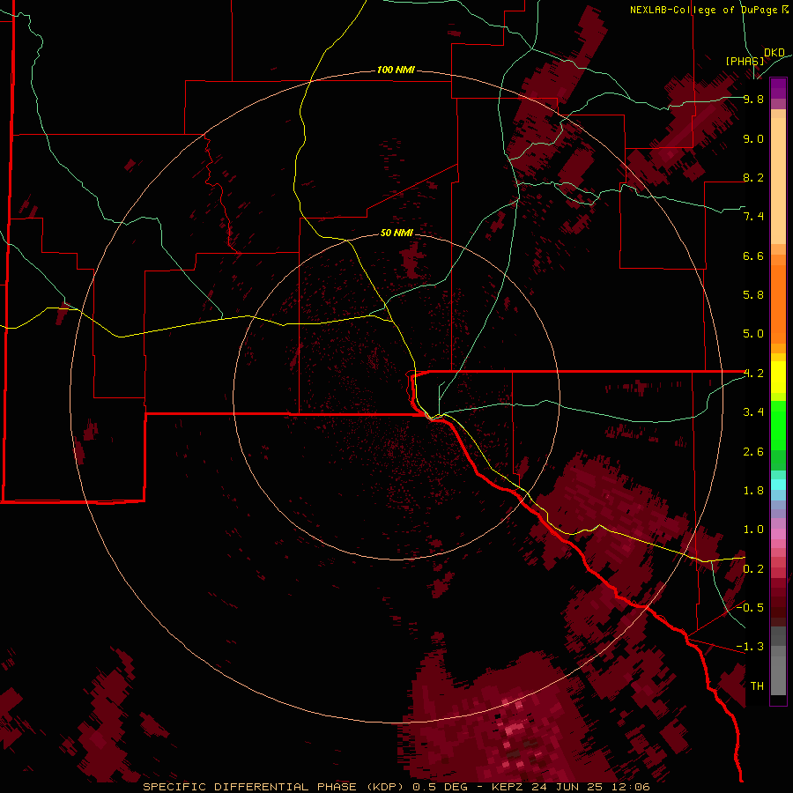
Task: Click the -1.3 scale value
Action: 750,647
